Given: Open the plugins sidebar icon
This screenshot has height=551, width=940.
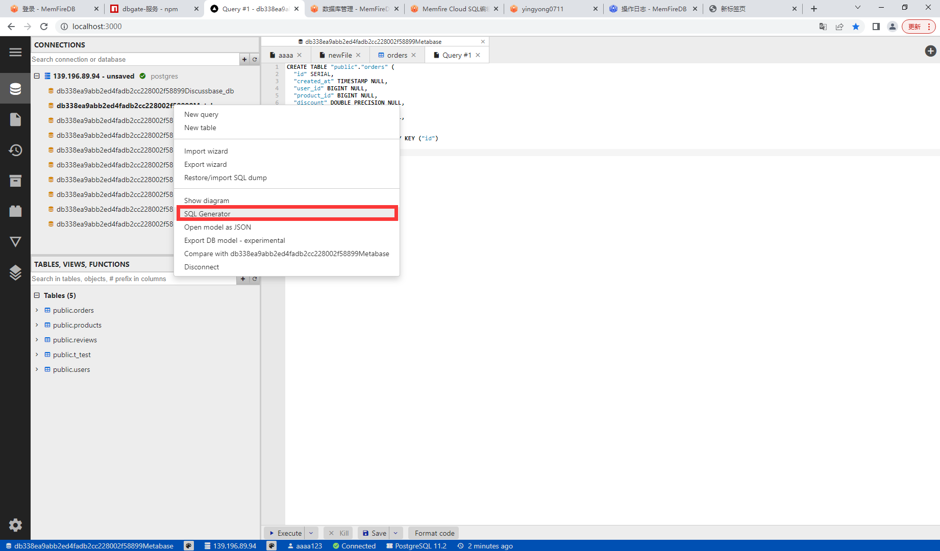Looking at the screenshot, I should click(x=15, y=211).
